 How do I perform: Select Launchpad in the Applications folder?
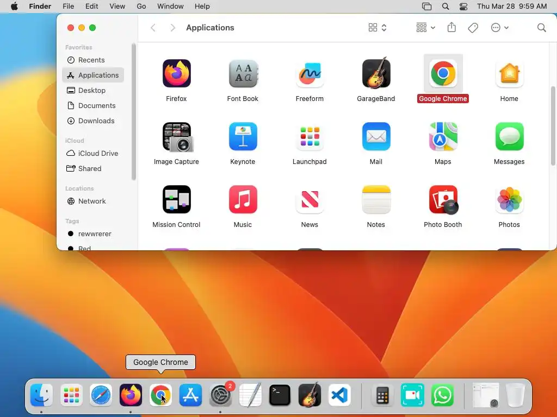[x=310, y=137]
